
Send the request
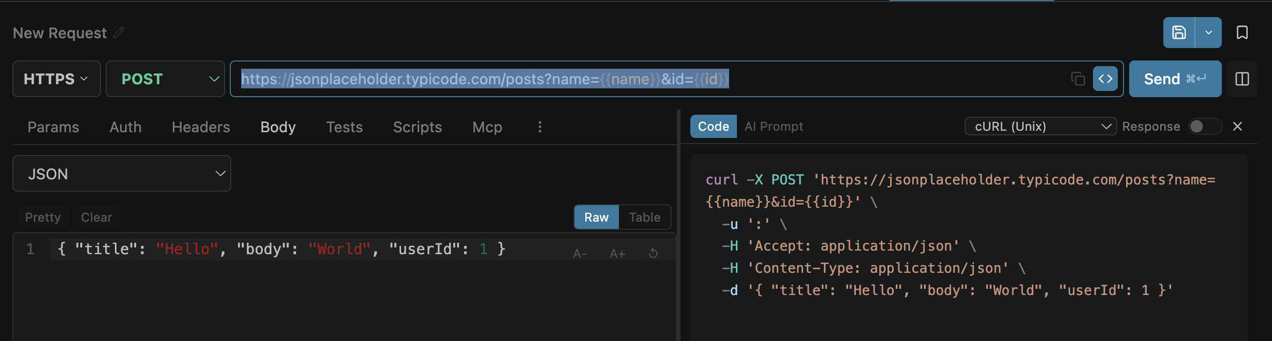[1175, 79]
